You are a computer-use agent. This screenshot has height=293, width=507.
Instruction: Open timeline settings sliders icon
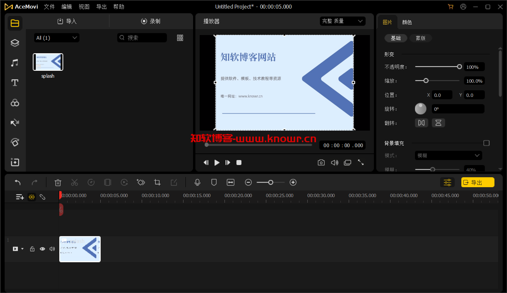coord(447,182)
